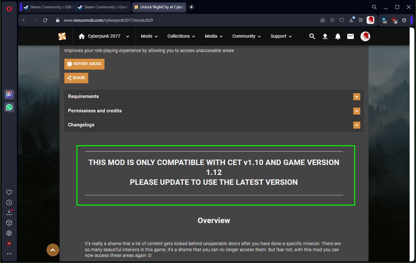The width and height of the screenshot is (416, 263).
Task: Open the extension icon with badge 11
Action: tap(384, 20)
